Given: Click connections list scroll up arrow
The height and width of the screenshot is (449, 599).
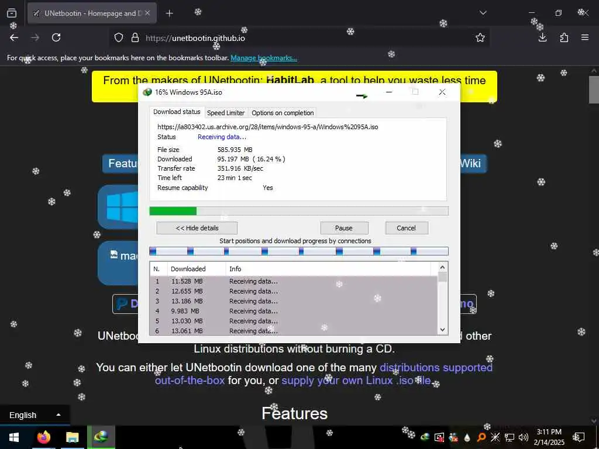Looking at the screenshot, I should click(442, 268).
